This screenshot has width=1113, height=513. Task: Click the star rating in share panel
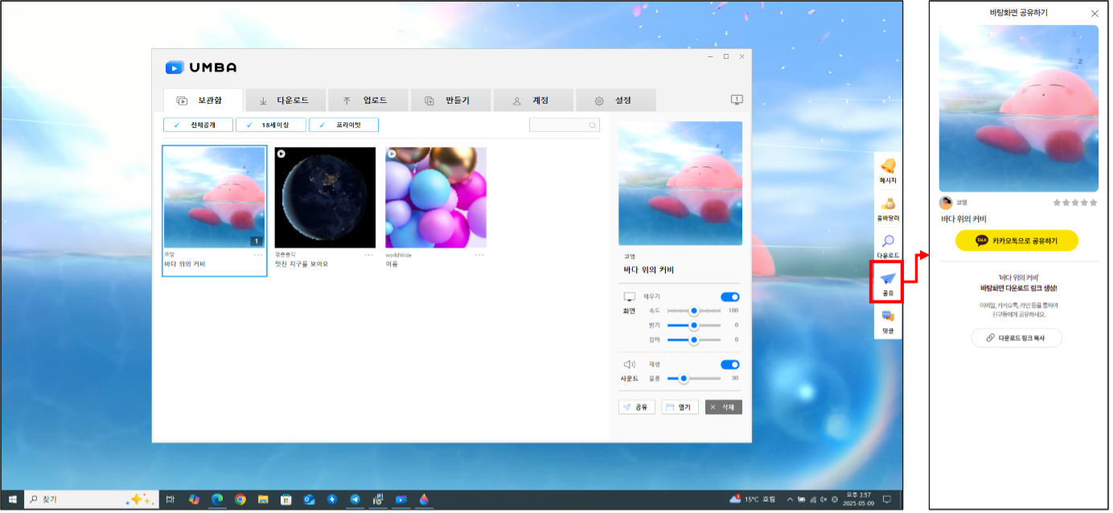pos(1075,203)
